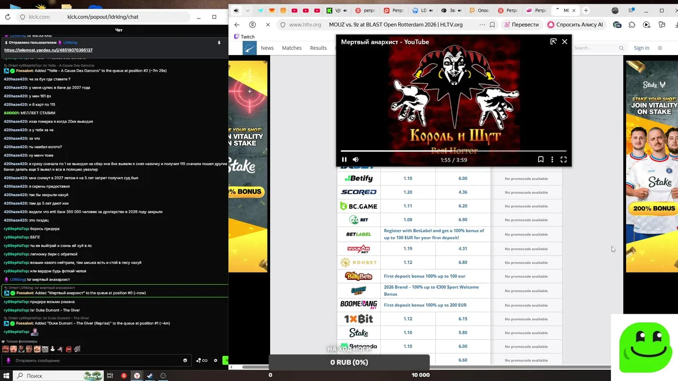Image resolution: width=678 pixels, height=381 pixels.
Task: Click the 1xBit bookmaker logo
Action: (x=359, y=319)
